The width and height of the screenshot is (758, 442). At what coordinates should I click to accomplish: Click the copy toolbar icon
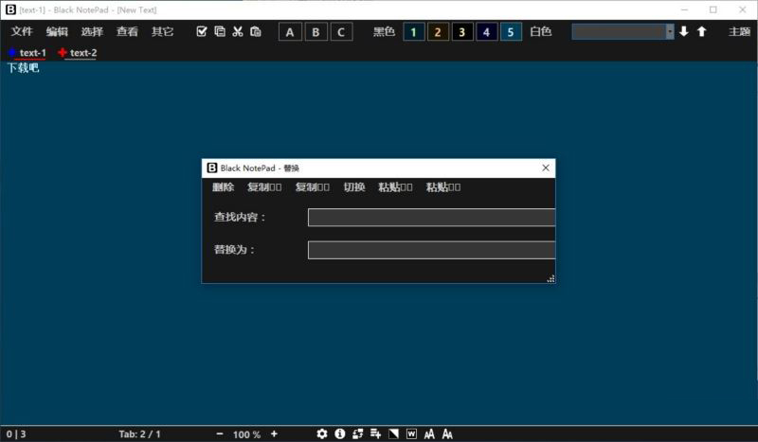(220, 31)
